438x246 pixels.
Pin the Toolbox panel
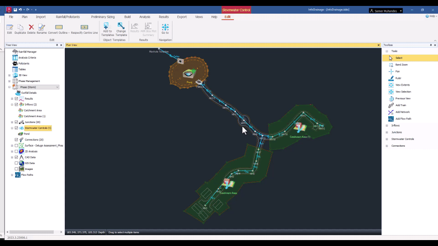pyautogui.click(x=431, y=45)
